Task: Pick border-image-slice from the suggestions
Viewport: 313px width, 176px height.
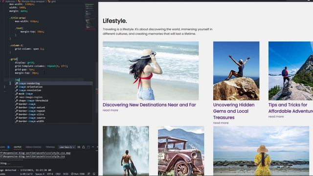Action: [53, 114]
